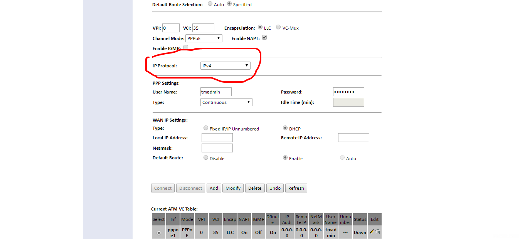Click the VCI input field
The image size is (520, 239).
[203, 28]
